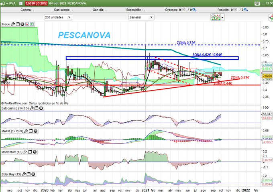The image size is (273, 192).
Task: Remove the Estocástico indicator panel
Action: [41, 108]
